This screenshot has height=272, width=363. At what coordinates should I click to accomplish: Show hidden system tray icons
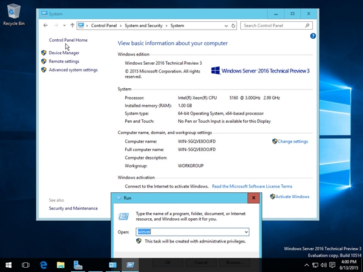pos(307,265)
